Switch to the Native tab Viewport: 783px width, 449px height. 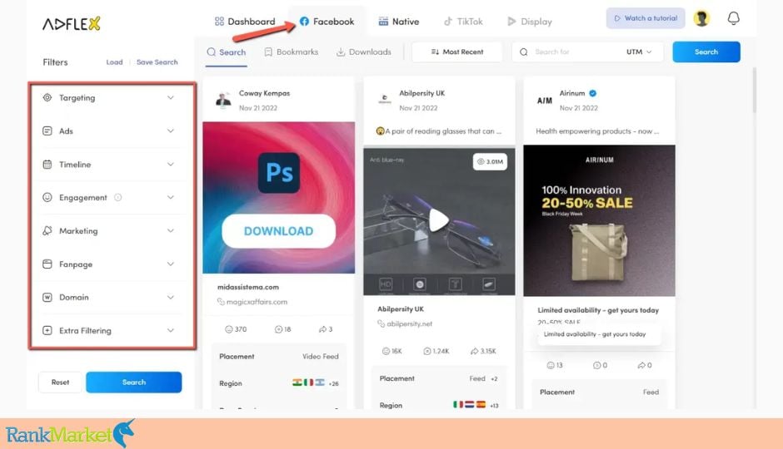tap(398, 22)
